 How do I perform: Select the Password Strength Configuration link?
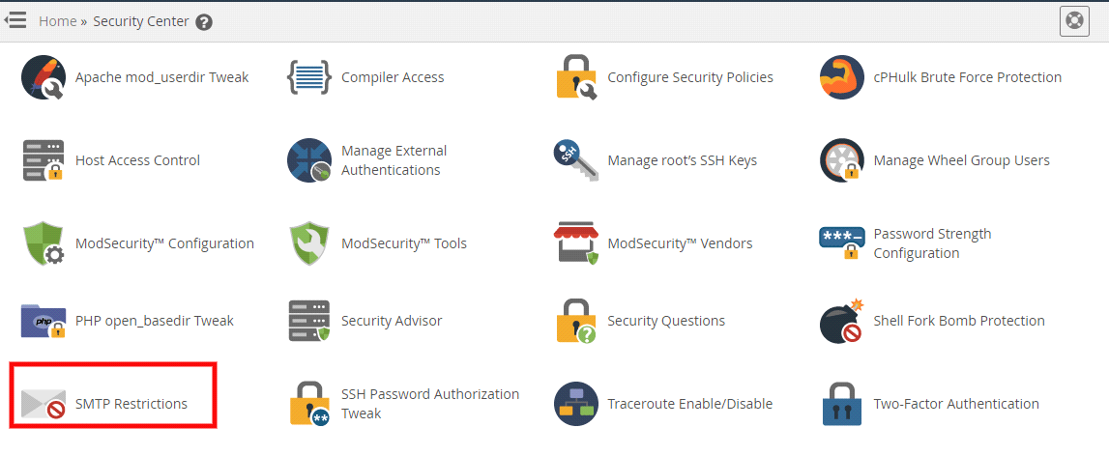932,243
